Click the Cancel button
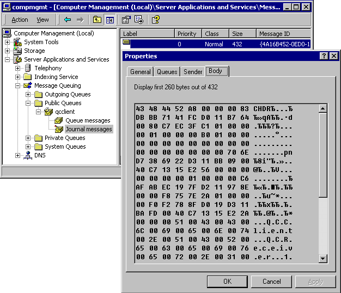This screenshot has width=341, height=293. pos(271,282)
